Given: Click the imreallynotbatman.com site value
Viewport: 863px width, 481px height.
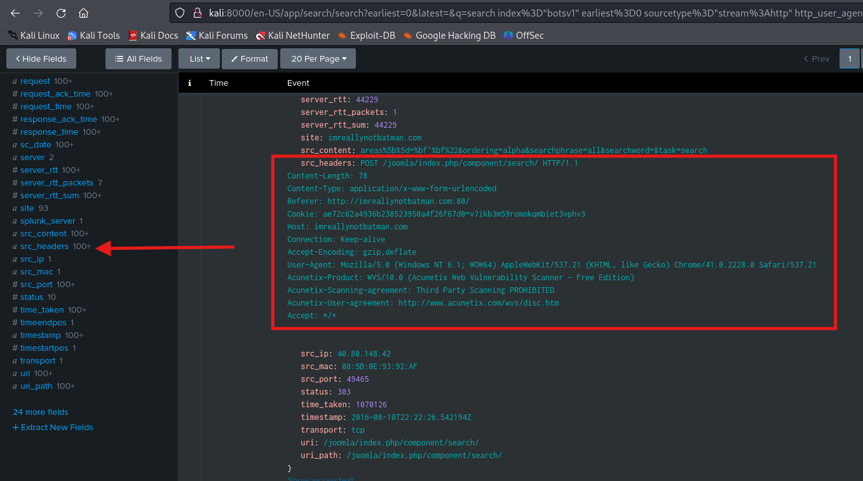Looking at the screenshot, I should [375, 138].
